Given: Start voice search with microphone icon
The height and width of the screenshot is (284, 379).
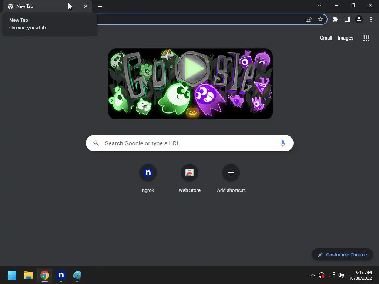Looking at the screenshot, I should pyautogui.click(x=282, y=143).
